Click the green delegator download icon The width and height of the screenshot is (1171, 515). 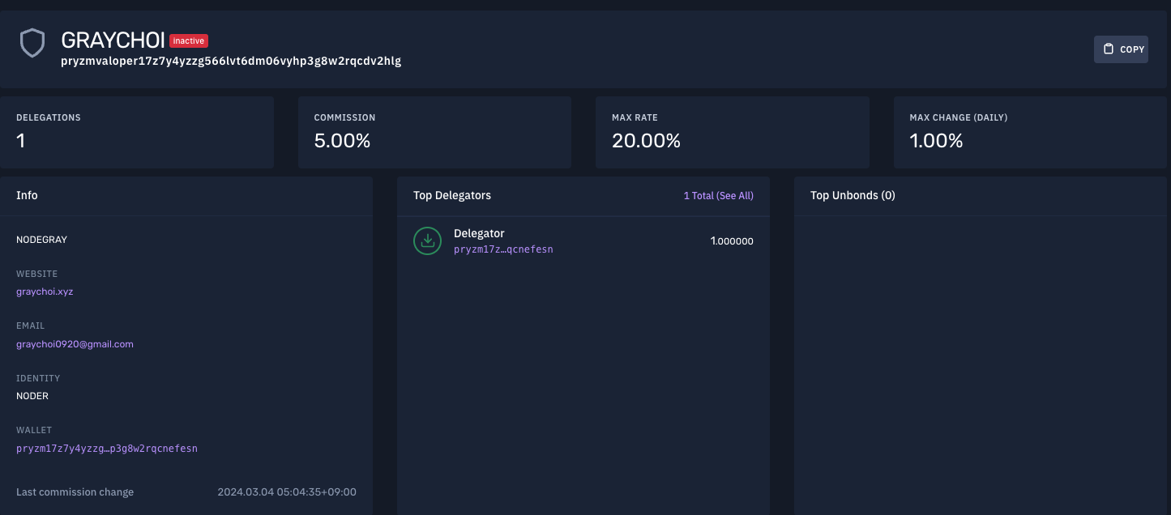[427, 241]
